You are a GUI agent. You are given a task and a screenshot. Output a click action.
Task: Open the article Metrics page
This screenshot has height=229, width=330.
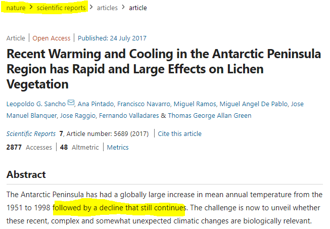coord(117,148)
